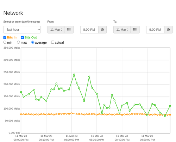The width and height of the screenshot is (176, 142).
Task: Select the average radio button
Action: point(33,42)
